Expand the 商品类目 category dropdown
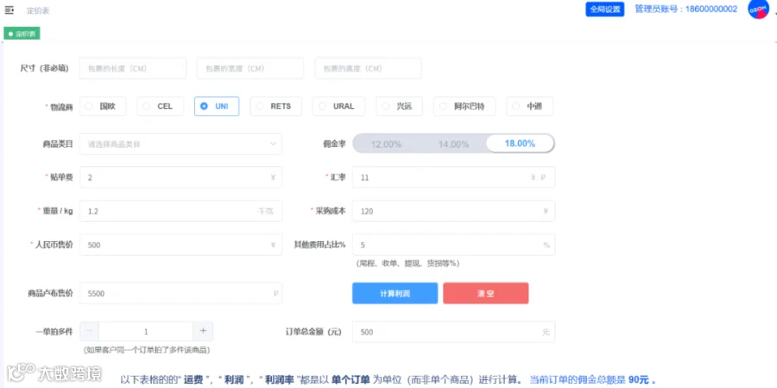This screenshot has height=388, width=777. (x=181, y=144)
